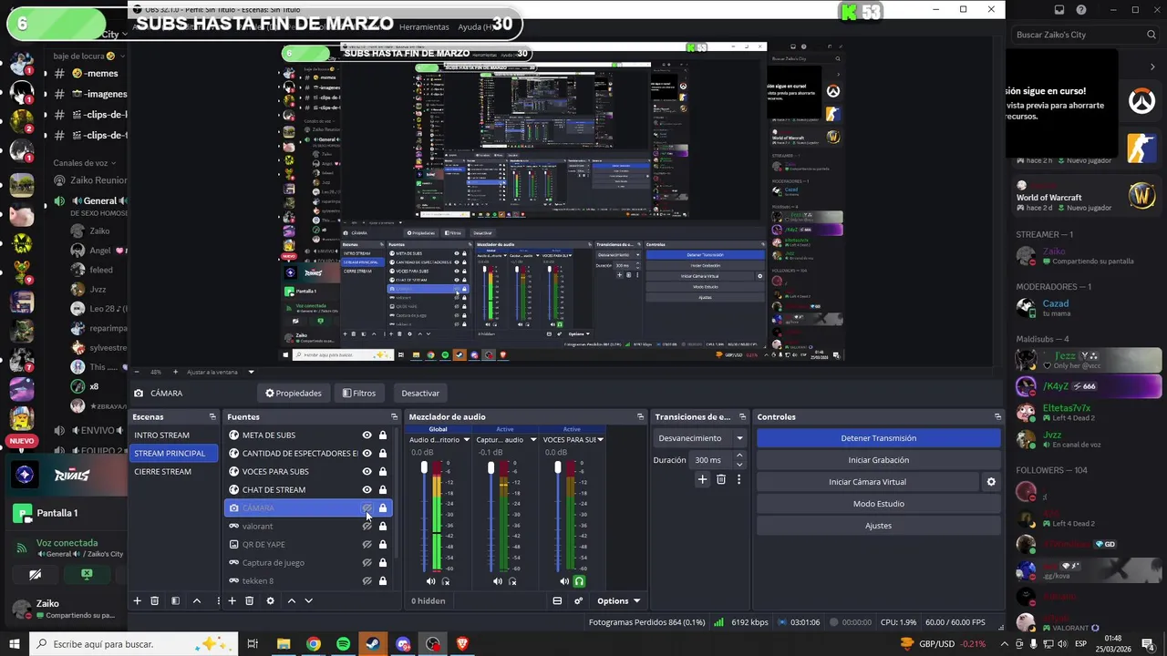Hide CANTIDAD DE ESPECTADORES source
1167x656 pixels.
pyautogui.click(x=367, y=454)
